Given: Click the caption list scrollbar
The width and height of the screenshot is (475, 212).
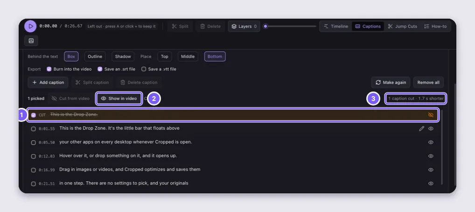Looking at the screenshot, I should click(x=442, y=147).
